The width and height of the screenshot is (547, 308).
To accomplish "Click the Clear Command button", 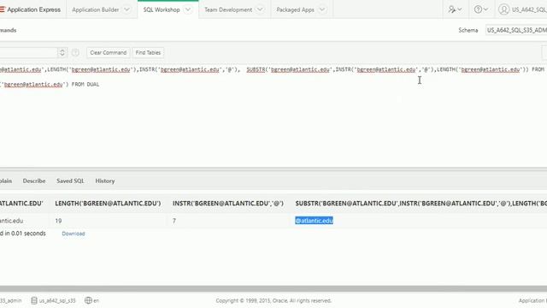I will (109, 53).
